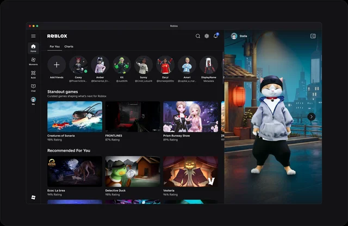Image resolution: width=348 pixels, height=226 pixels.
Task: Click the Creatures of Sonaria title text
Action: click(61, 136)
